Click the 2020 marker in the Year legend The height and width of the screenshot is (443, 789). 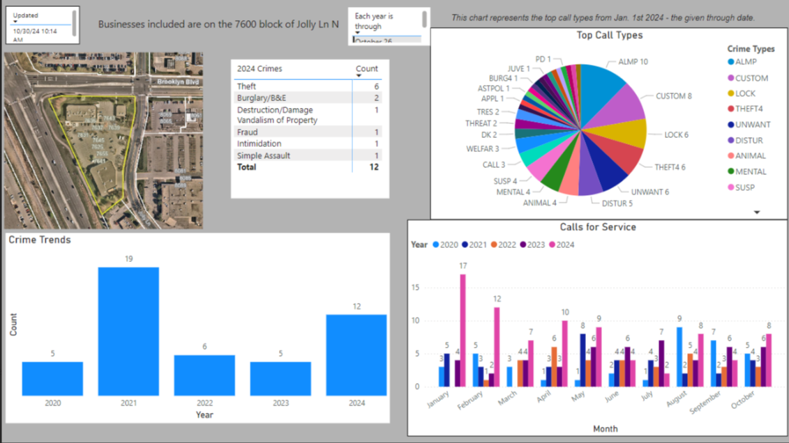(x=436, y=245)
